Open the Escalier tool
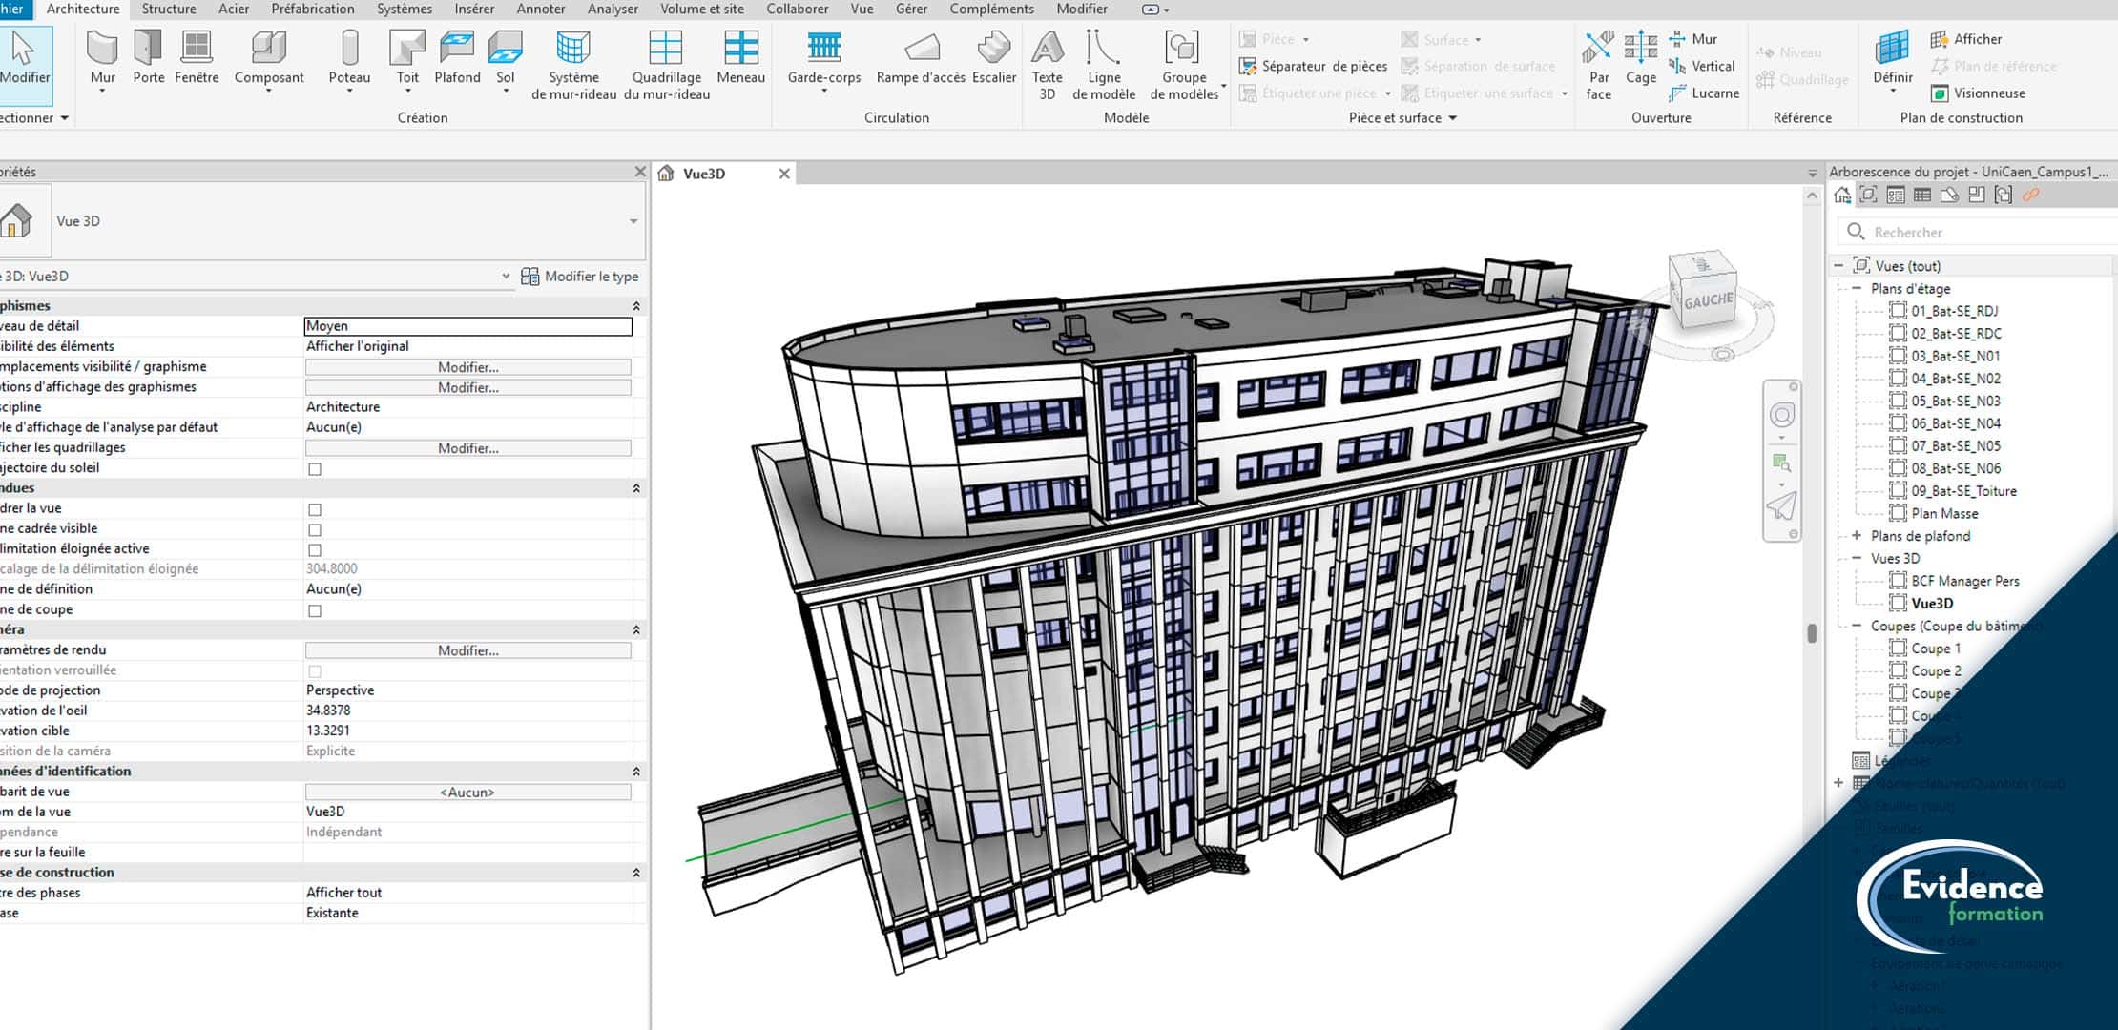Viewport: 2118px width, 1030px height. pos(993,57)
